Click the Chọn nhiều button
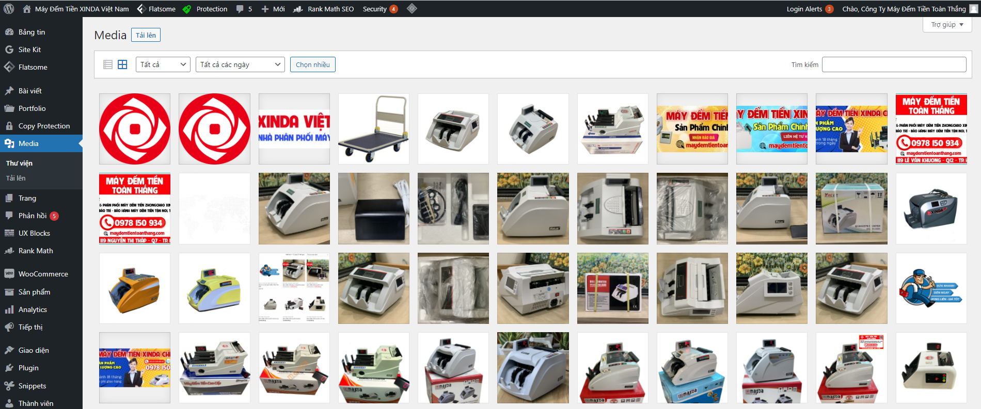The width and height of the screenshot is (981, 409). pyautogui.click(x=313, y=64)
